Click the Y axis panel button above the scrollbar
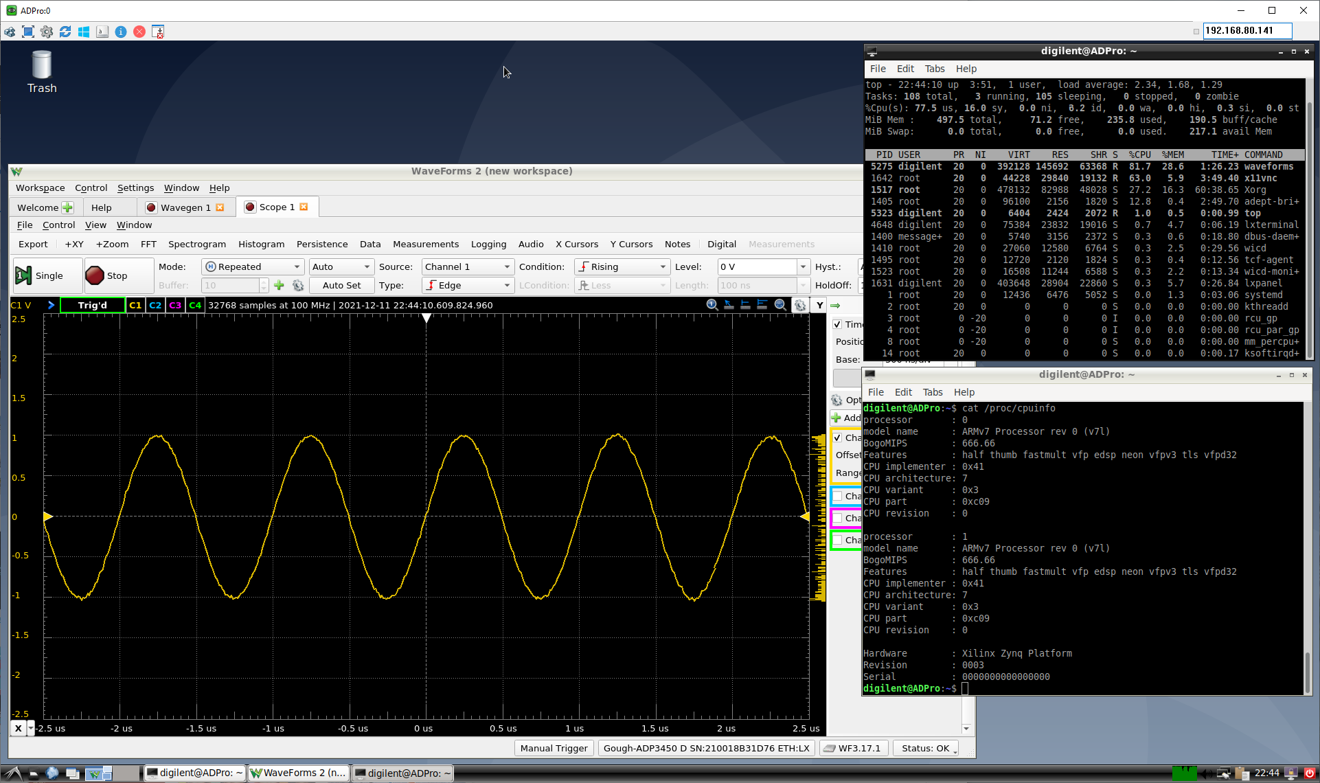This screenshot has height=783, width=1320. pyautogui.click(x=819, y=305)
